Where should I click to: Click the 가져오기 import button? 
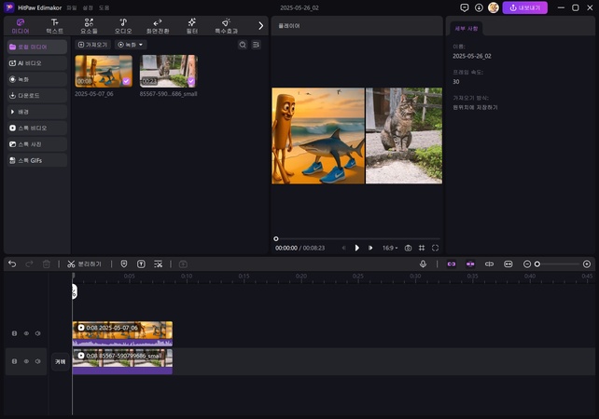click(93, 45)
